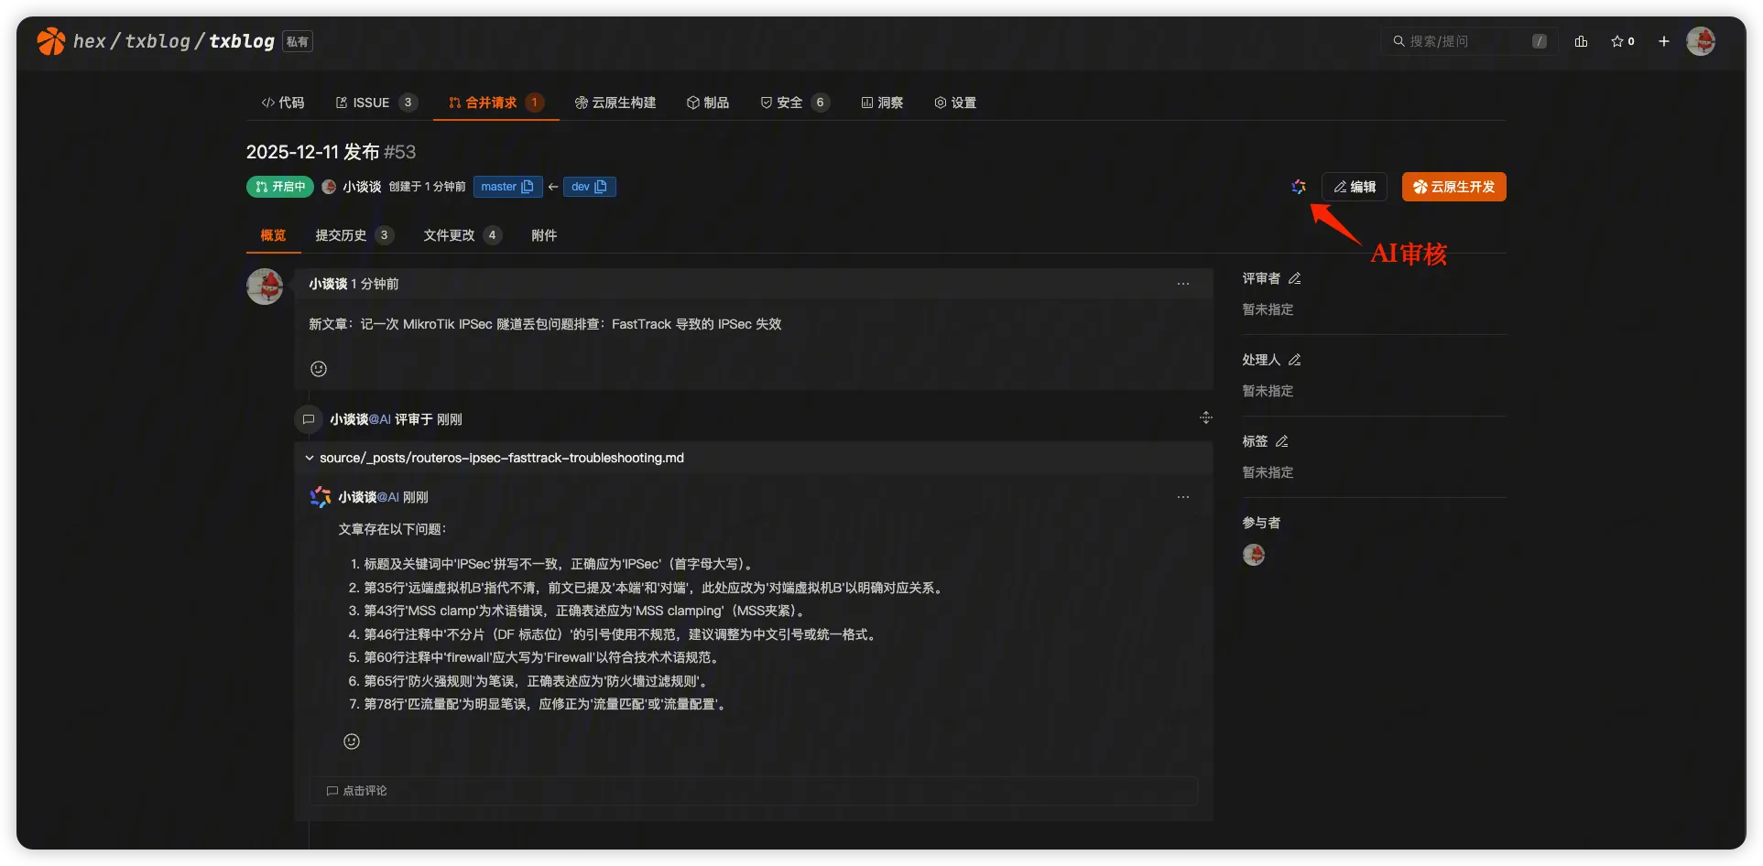Open the ISSUE tab
The width and height of the screenshot is (1763, 866).
click(x=371, y=103)
